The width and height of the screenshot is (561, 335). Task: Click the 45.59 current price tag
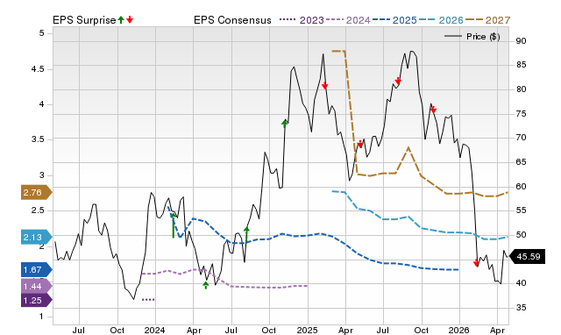[x=527, y=257]
